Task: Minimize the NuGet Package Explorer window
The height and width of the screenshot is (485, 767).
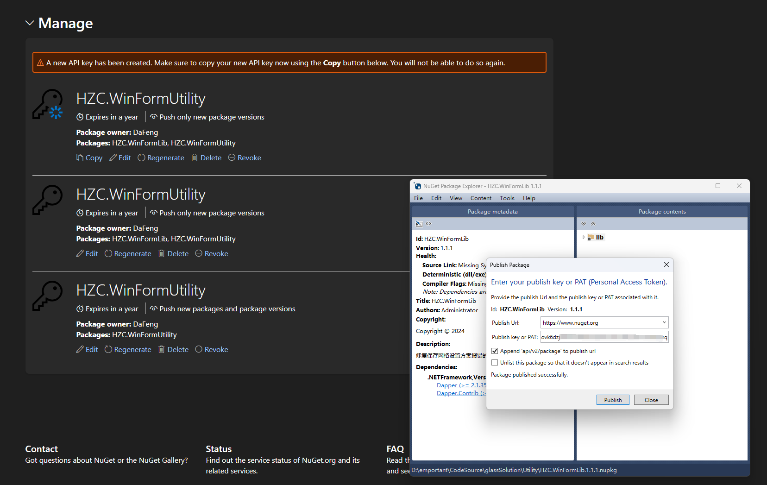Action: (697, 186)
